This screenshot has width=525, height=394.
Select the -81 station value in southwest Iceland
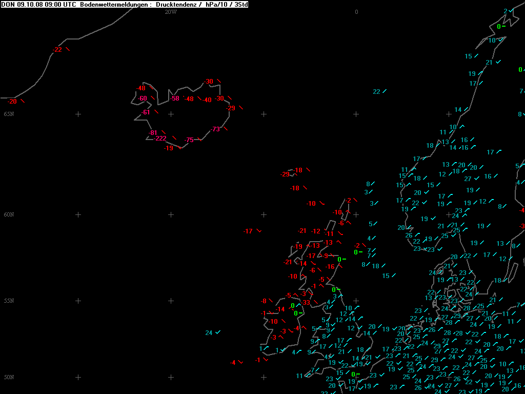point(153,133)
